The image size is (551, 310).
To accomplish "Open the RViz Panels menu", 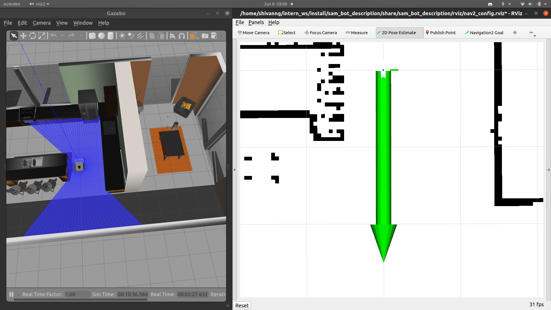I will click(256, 22).
